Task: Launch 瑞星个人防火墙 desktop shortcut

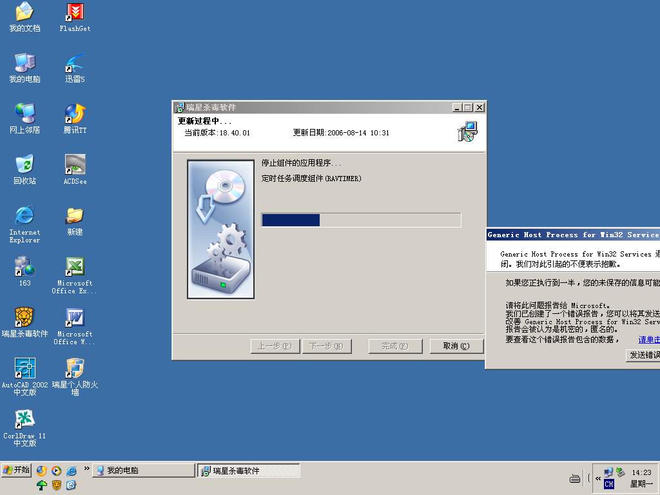Action: 75,377
